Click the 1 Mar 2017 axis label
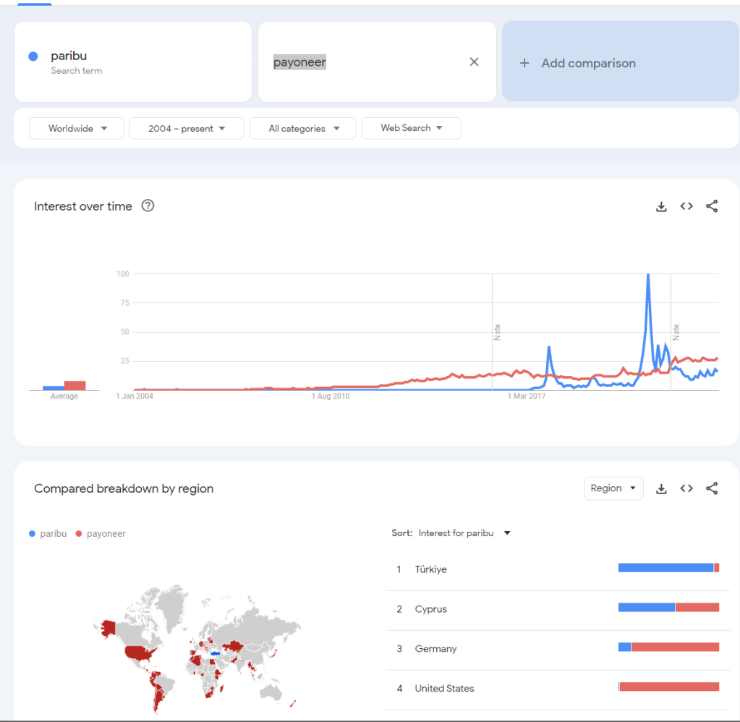 coord(527,396)
